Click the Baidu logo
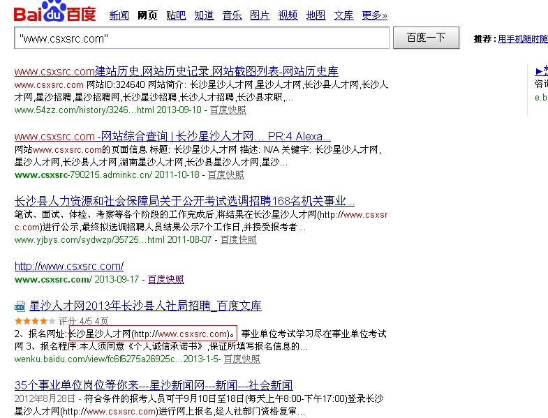 (55, 11)
